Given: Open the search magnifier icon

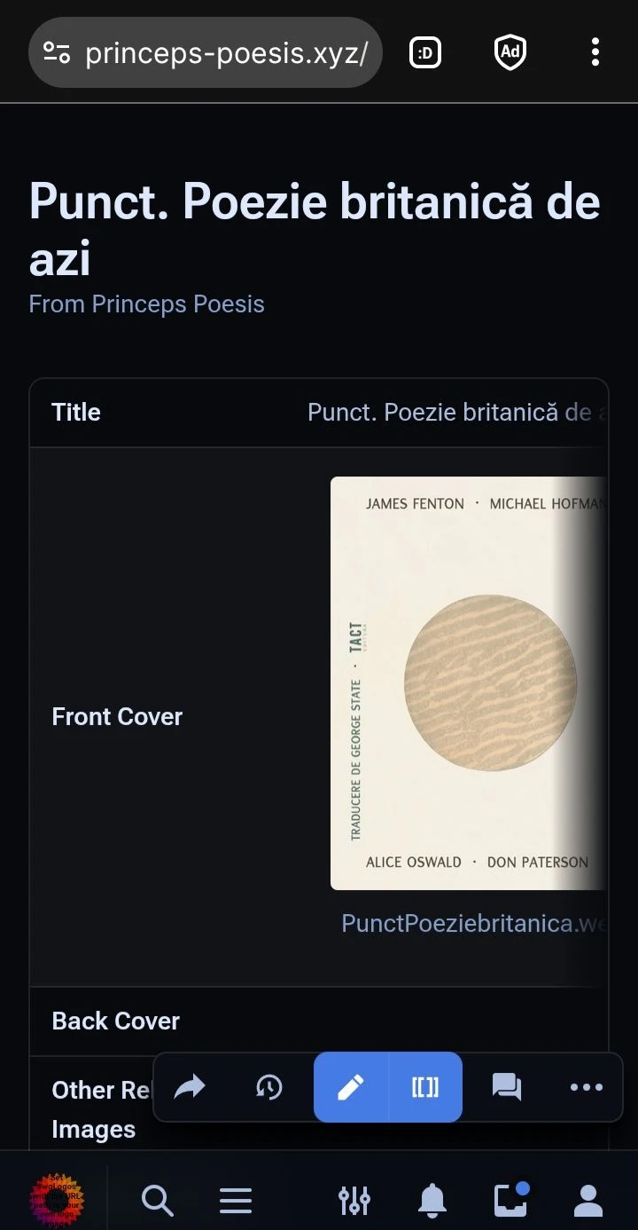Looking at the screenshot, I should click(x=157, y=1201).
